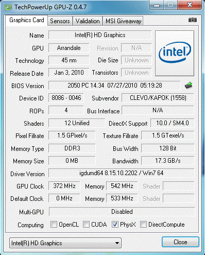This screenshot has height=255, width=205.
Task: Click the Bus Interface value N/A
Action: click(x=158, y=110)
